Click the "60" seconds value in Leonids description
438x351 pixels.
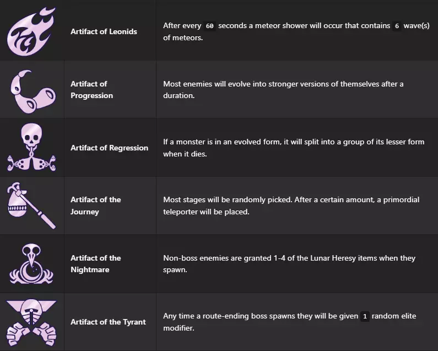(209, 26)
